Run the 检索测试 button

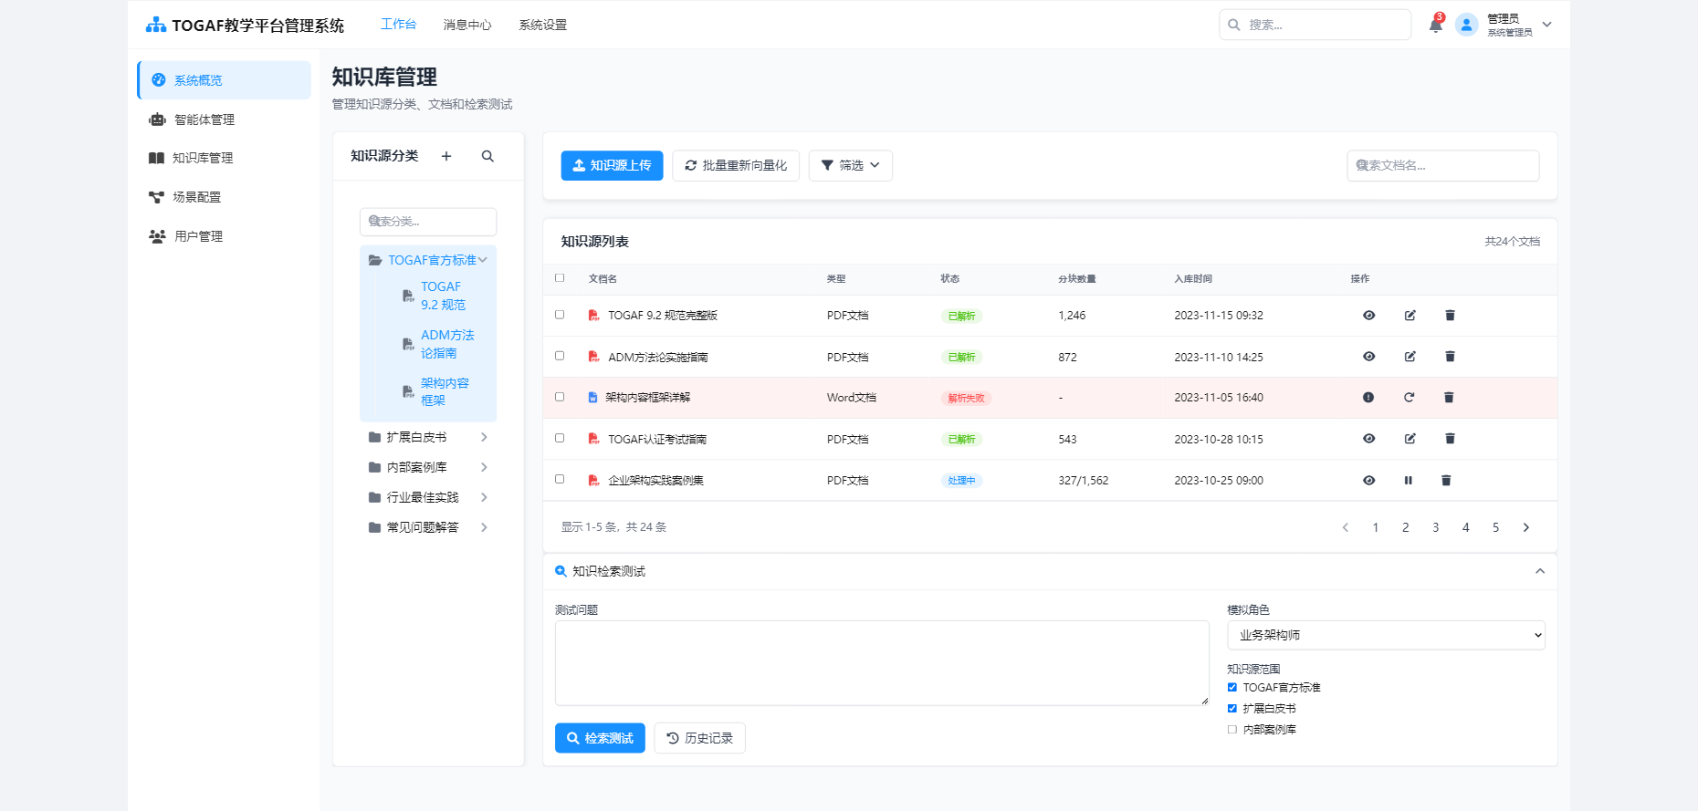click(600, 738)
